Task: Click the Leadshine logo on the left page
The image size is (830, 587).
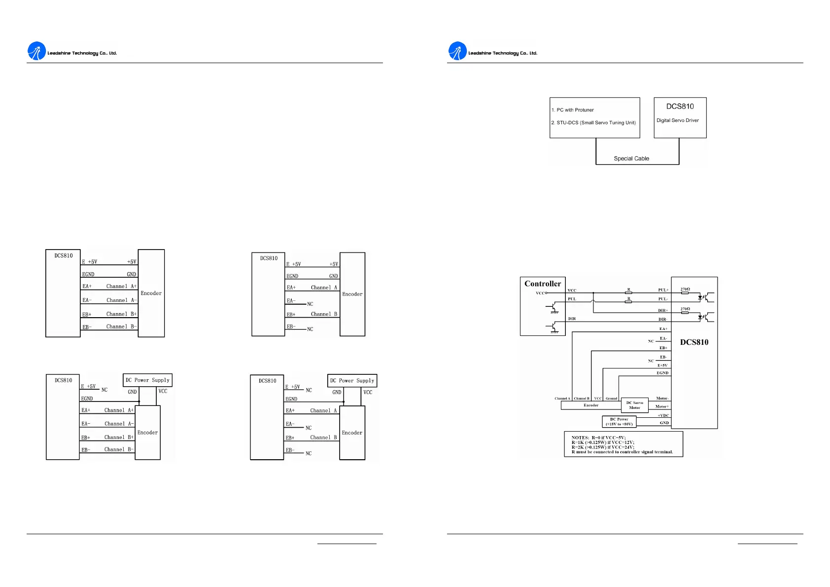Action: point(36,51)
